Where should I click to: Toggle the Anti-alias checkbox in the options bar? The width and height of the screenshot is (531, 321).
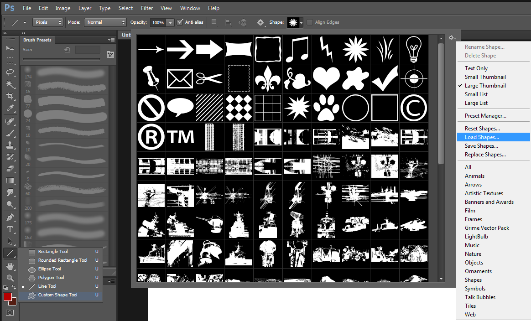click(180, 22)
